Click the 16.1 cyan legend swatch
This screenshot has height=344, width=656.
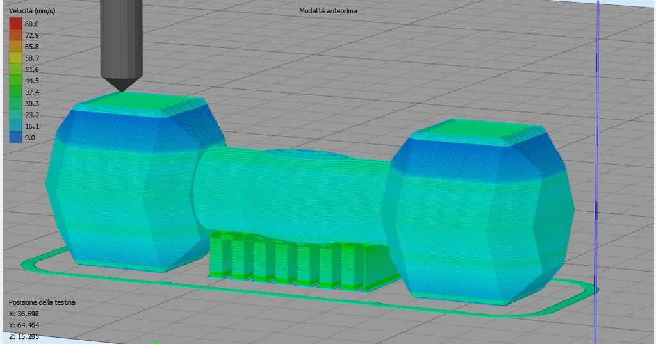(x=15, y=126)
